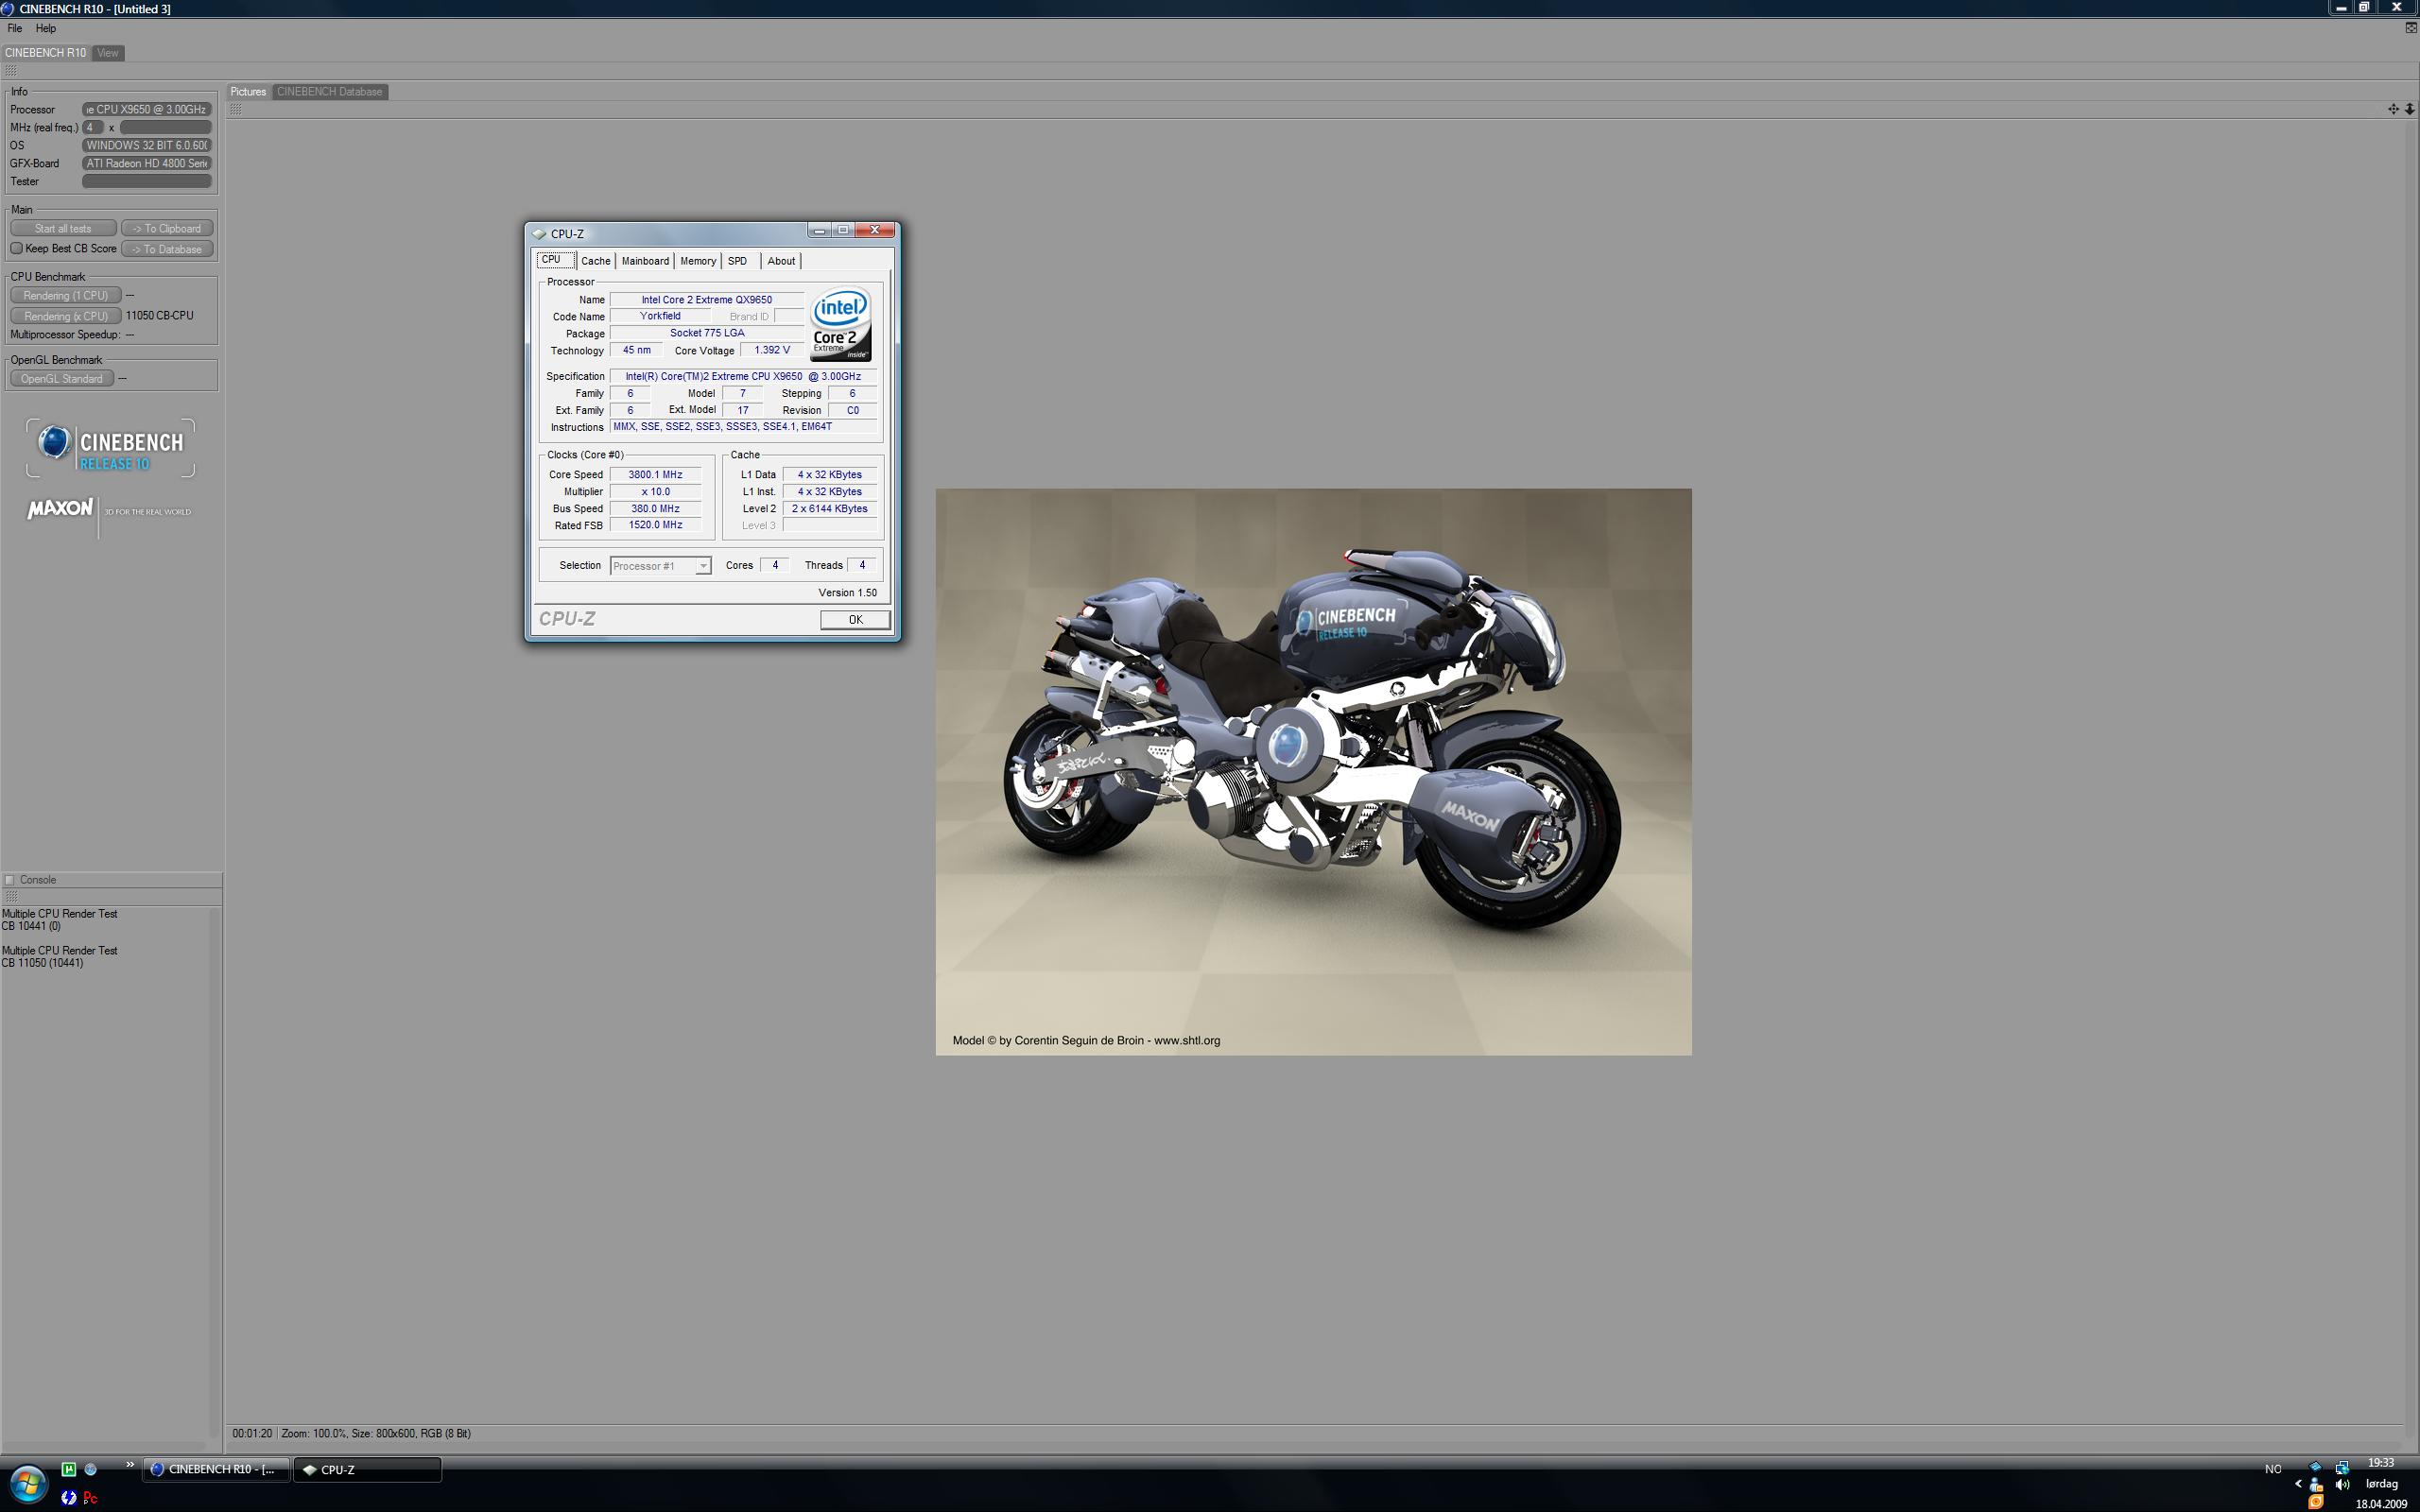Launch uTorrent from the quick launch
Image resolution: width=2420 pixels, height=1512 pixels.
[69, 1469]
